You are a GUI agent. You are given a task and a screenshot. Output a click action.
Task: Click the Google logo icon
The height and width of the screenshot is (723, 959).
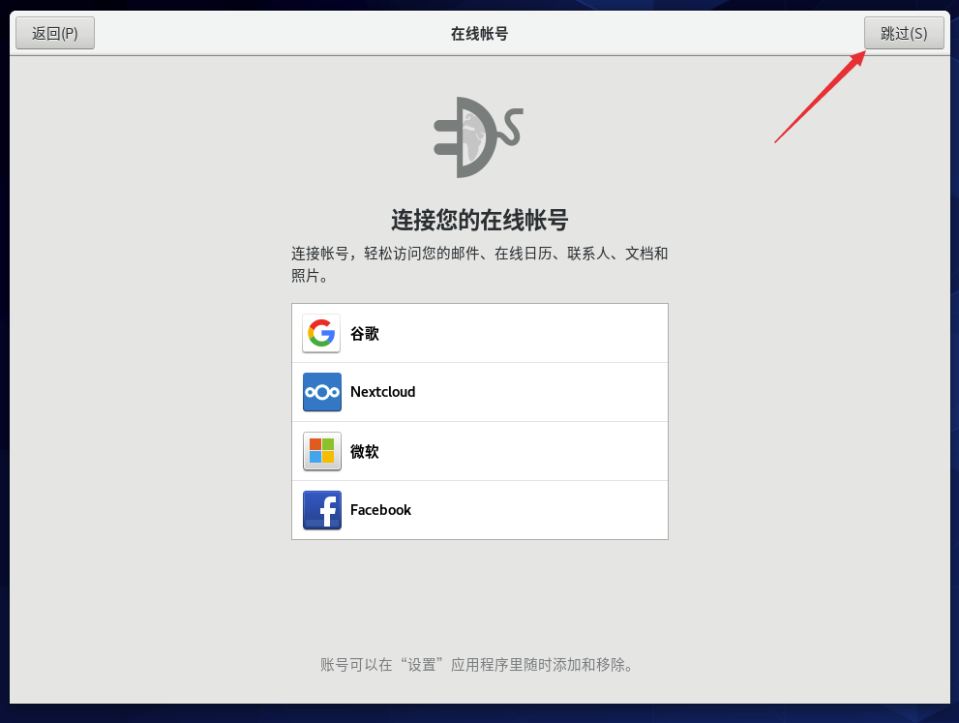point(321,333)
